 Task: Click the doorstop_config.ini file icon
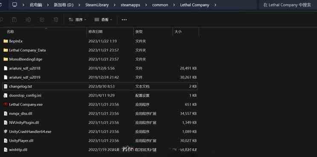click(6, 96)
